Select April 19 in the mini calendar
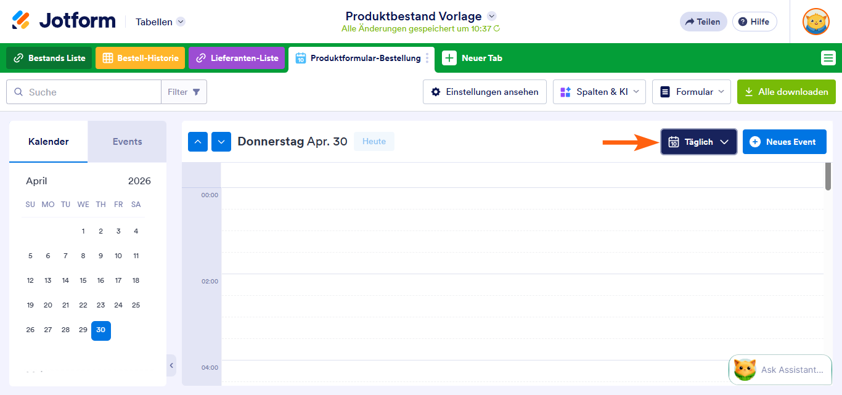 click(30, 305)
